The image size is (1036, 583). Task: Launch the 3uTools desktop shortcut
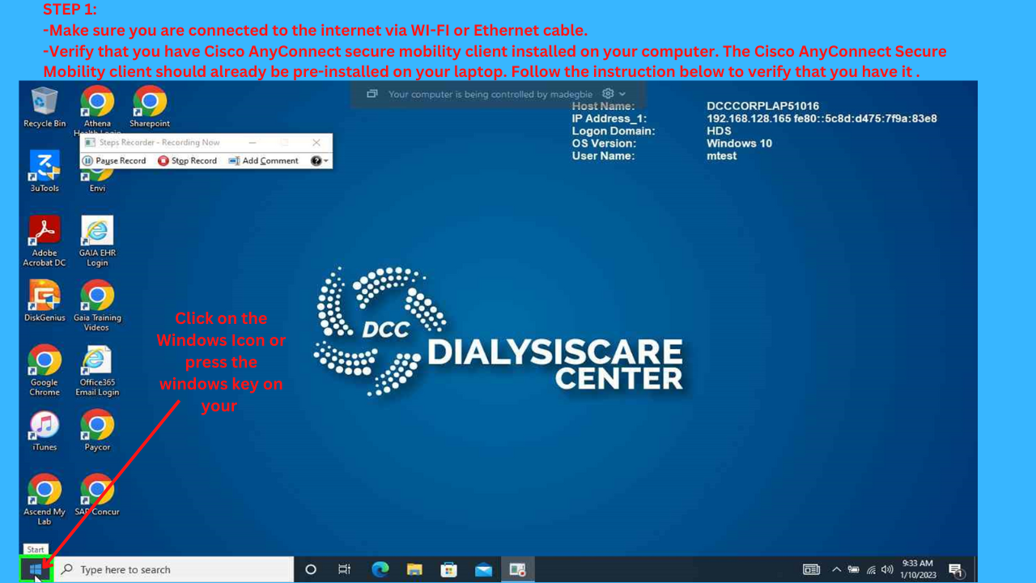(x=45, y=171)
